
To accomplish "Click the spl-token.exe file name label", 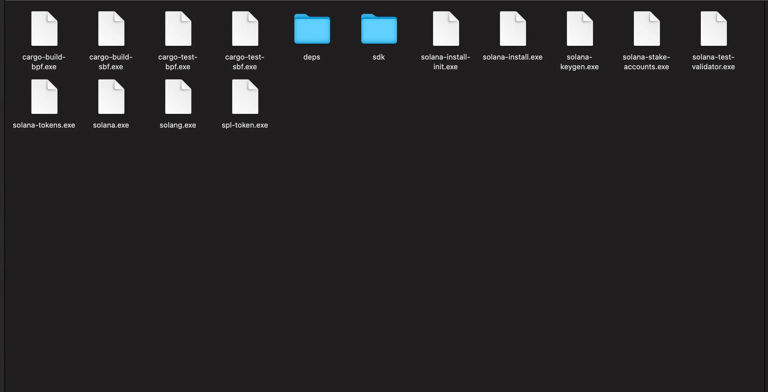I will click(x=245, y=125).
